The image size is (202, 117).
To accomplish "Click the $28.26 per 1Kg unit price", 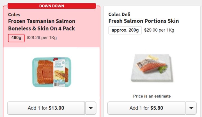I will pyautogui.click(x=42, y=38).
